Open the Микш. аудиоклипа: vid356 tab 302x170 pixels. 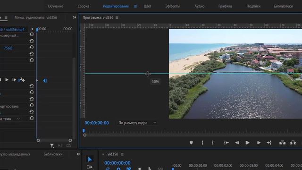pos(36,17)
